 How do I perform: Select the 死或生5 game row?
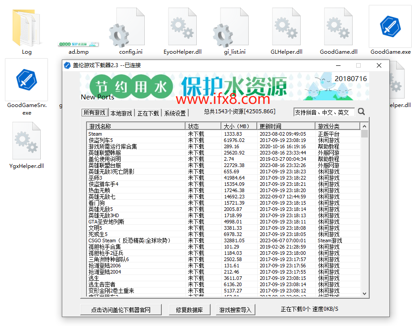coord(224,234)
